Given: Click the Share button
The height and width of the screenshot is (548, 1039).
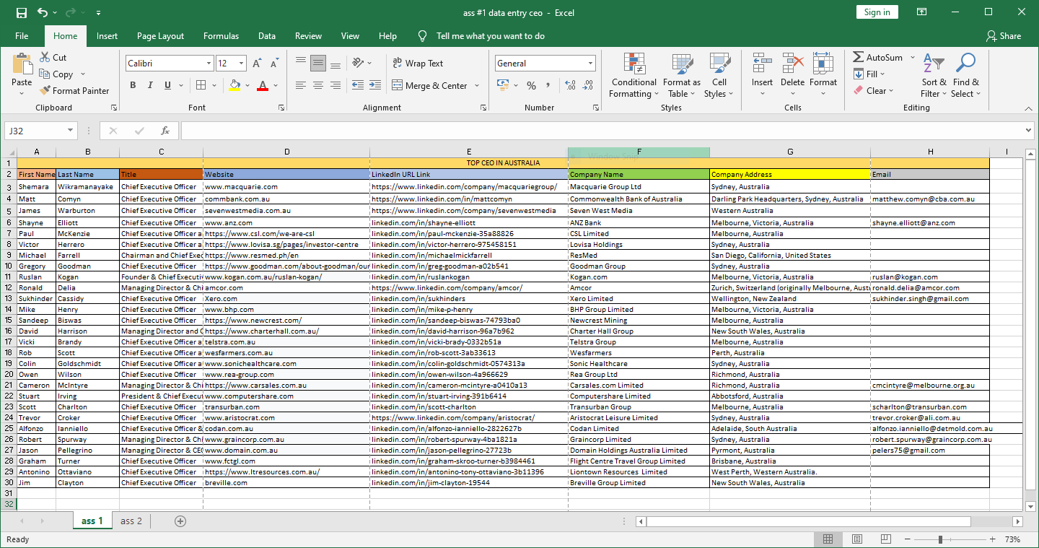Looking at the screenshot, I should tap(1003, 36).
